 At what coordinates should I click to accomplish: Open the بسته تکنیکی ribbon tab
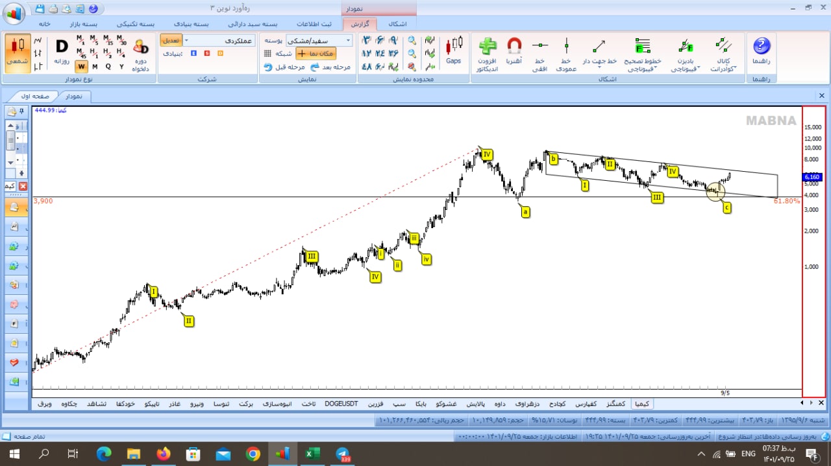pyautogui.click(x=136, y=23)
